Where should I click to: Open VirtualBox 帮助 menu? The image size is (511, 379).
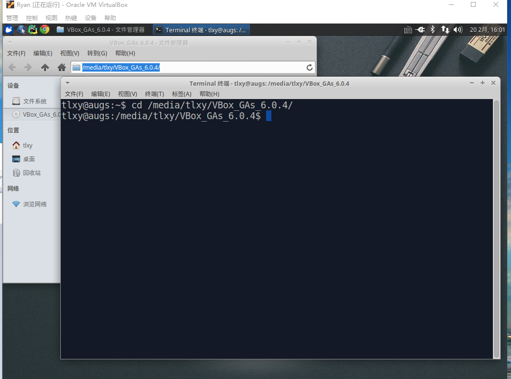tap(110, 18)
